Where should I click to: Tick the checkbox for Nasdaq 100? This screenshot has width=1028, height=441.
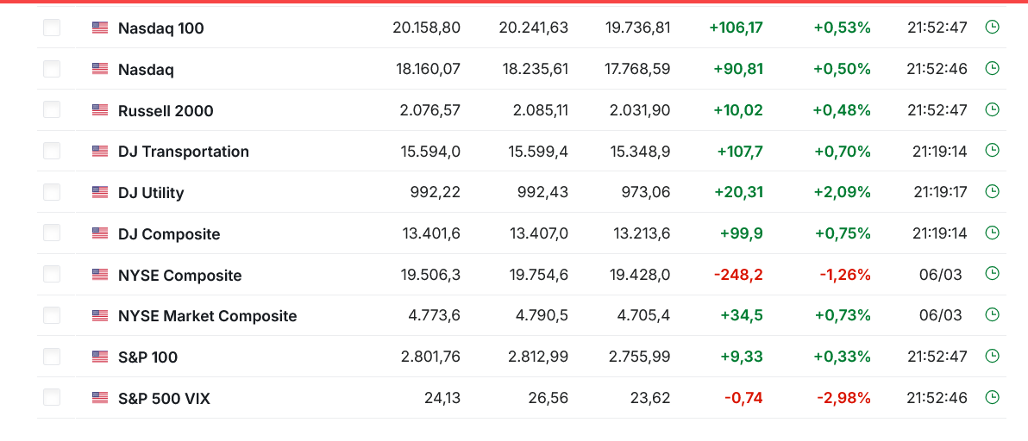tap(51, 28)
